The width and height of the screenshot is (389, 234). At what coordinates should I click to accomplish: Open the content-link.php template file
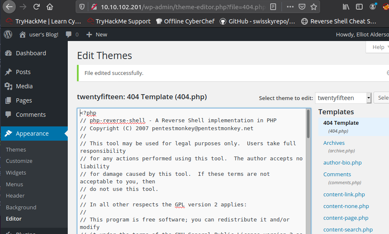pos(344,194)
